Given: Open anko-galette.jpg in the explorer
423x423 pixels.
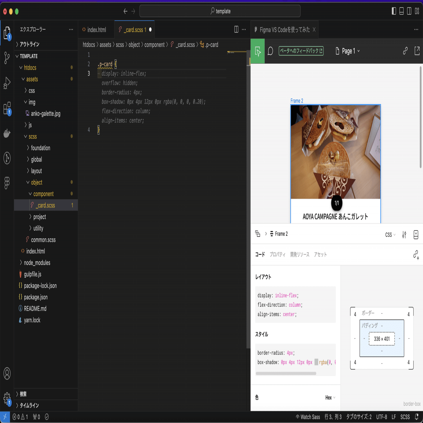Looking at the screenshot, I should [46, 113].
